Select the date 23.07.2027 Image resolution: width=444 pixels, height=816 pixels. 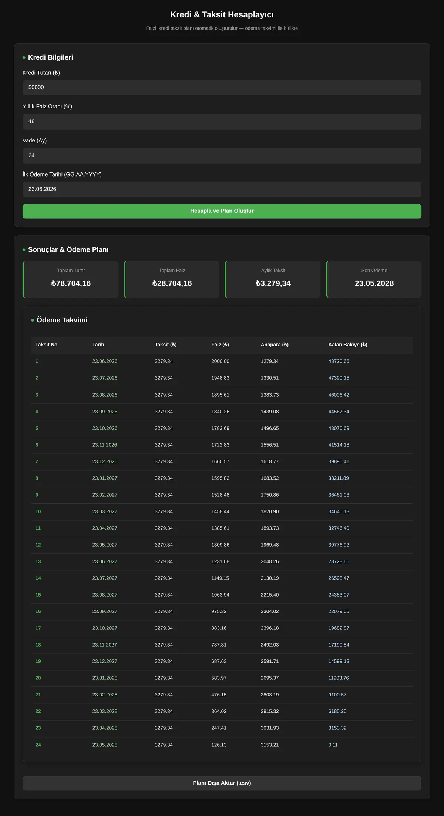point(105,578)
